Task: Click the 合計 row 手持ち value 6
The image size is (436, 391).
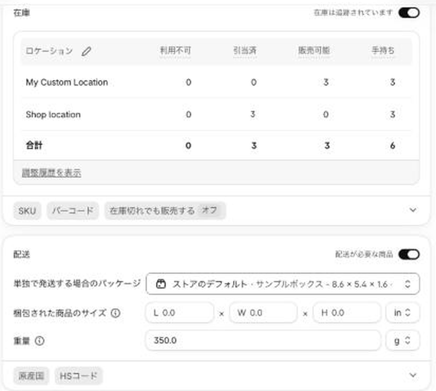Action: coord(392,145)
